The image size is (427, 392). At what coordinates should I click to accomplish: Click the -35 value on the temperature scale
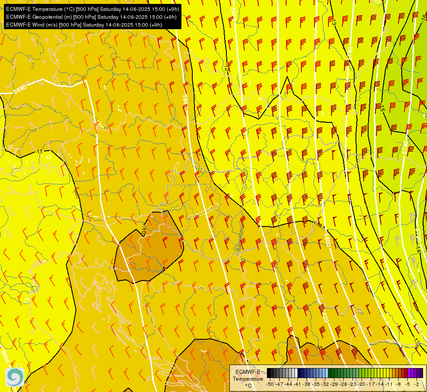(316, 384)
